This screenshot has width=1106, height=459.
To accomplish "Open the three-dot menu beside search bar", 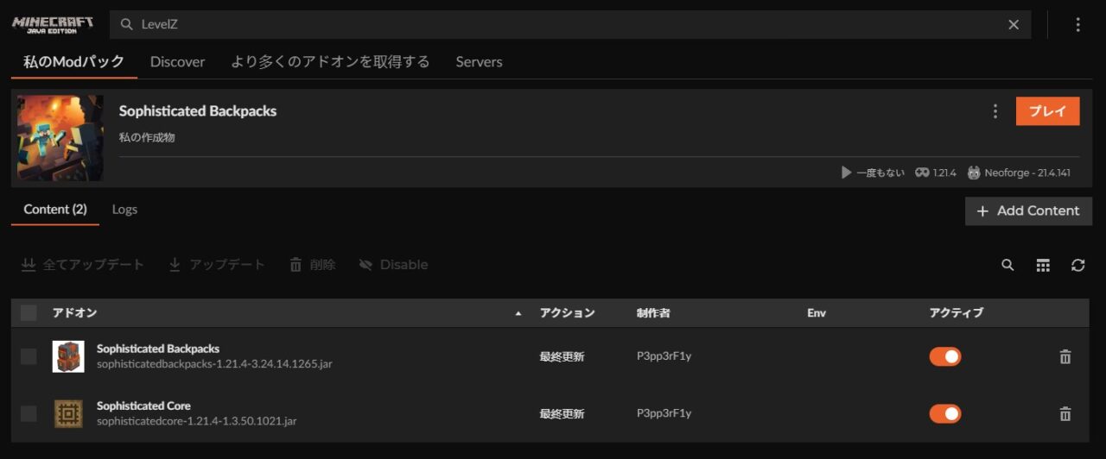I will pyautogui.click(x=1077, y=25).
